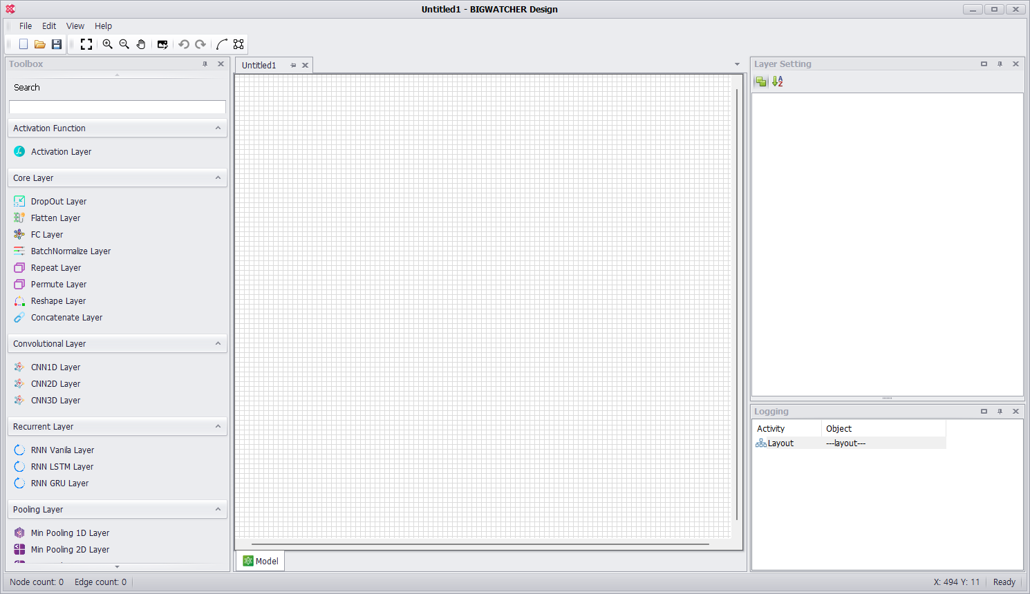
Task: Save the design with the floppy disk icon
Action: (x=57, y=44)
